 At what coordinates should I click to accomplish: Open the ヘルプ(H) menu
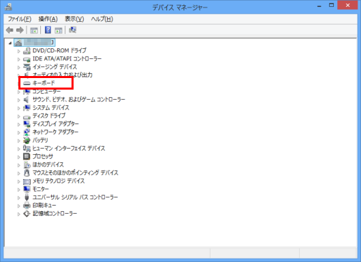click(102, 19)
